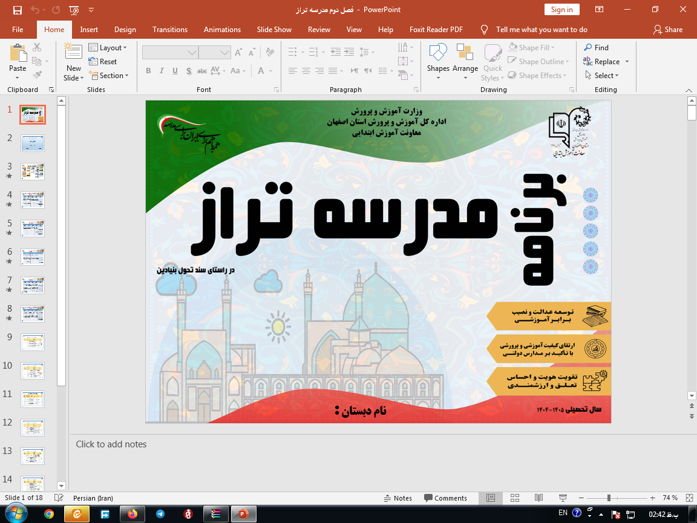Viewport: 697px width, 523px height.
Task: Click the Share button
Action: pyautogui.click(x=668, y=29)
